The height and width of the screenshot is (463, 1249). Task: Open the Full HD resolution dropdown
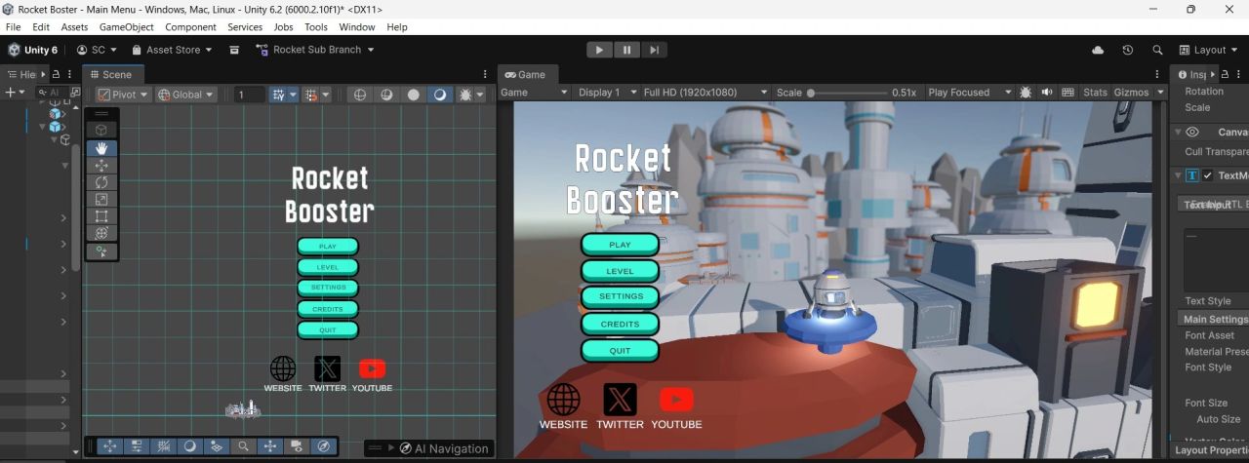(x=705, y=93)
